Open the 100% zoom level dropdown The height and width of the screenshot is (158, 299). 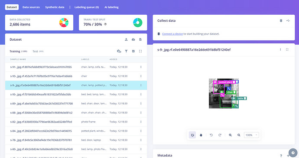pyautogui.click(x=251, y=135)
